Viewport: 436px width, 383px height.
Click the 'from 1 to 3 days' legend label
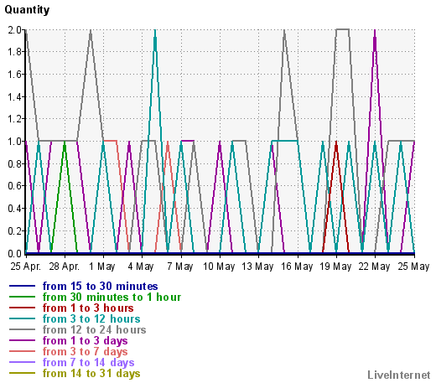coord(85,340)
